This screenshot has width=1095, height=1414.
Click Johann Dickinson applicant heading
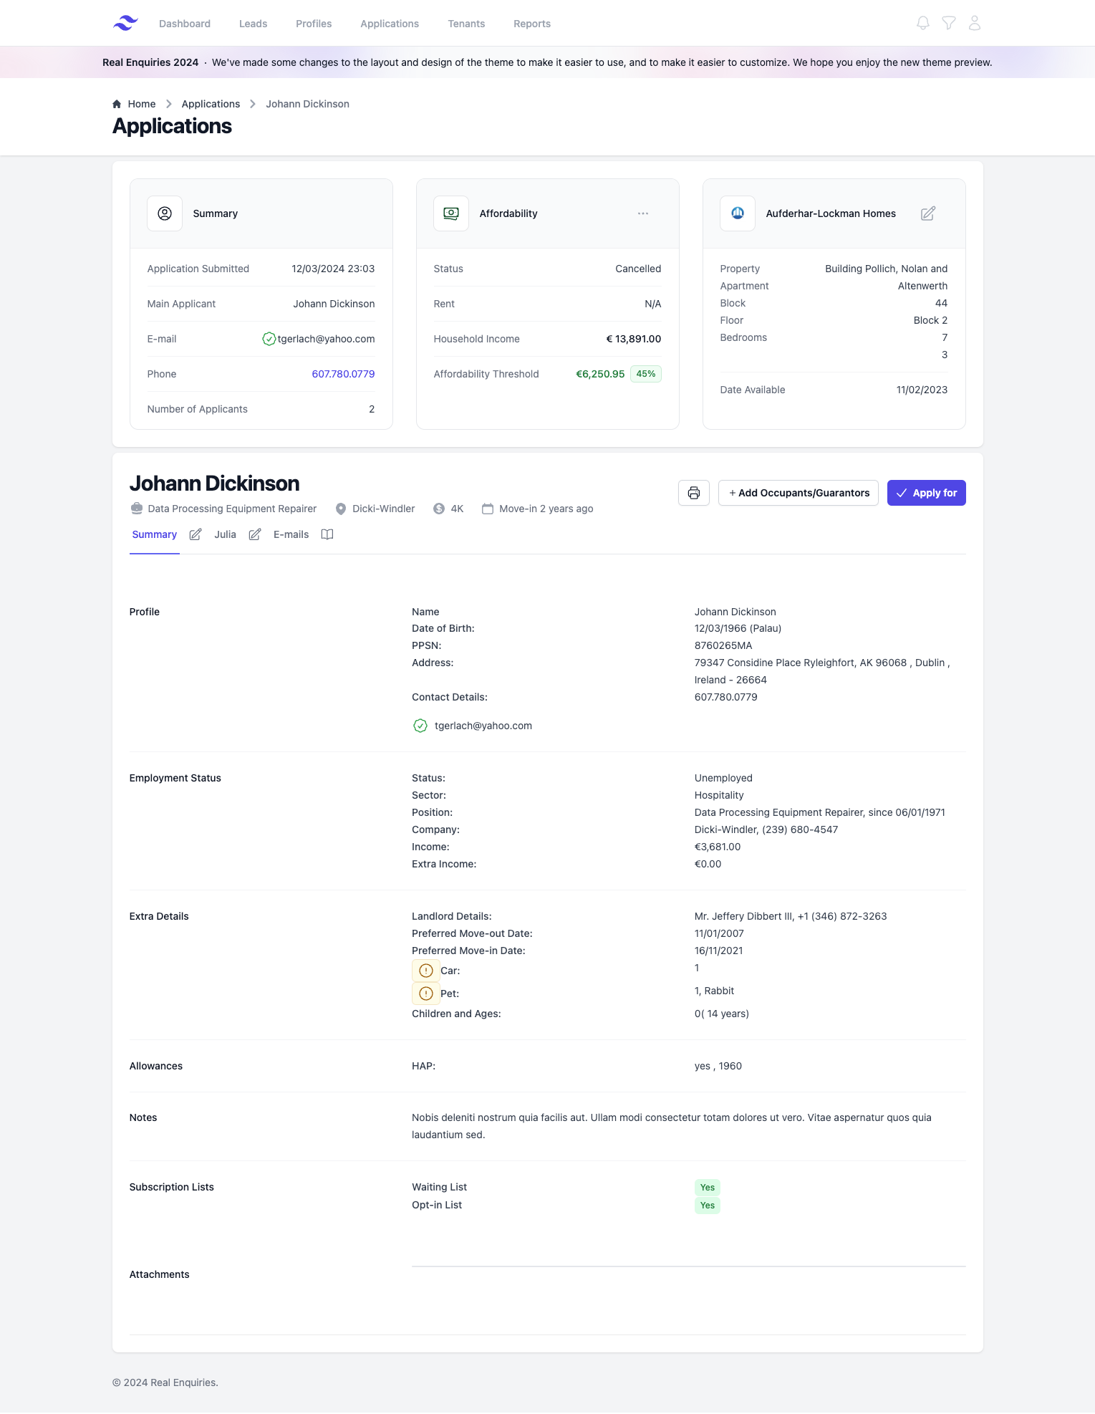[x=215, y=484]
